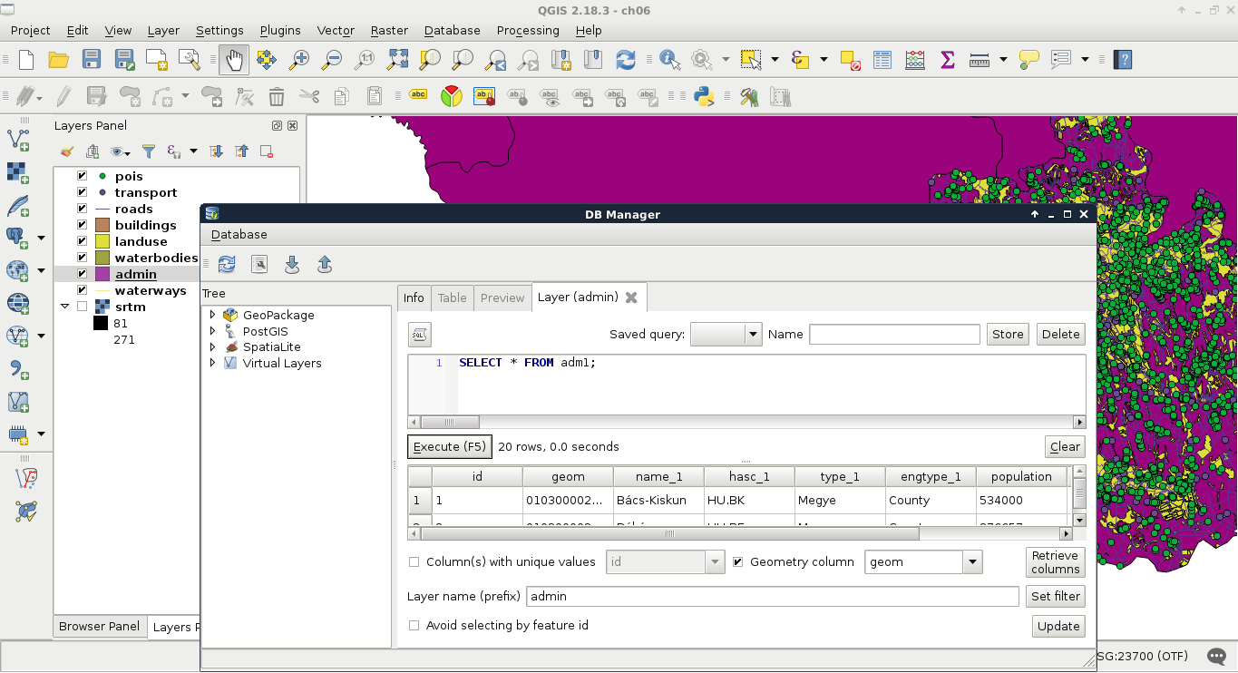The image size is (1238, 673).
Task: Click the Import layer icon in DB Manager
Action: 292,264
